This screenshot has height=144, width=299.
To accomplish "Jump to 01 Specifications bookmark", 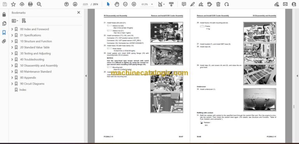I will (30, 35).
